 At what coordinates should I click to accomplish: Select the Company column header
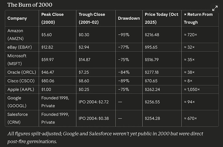[16, 18]
